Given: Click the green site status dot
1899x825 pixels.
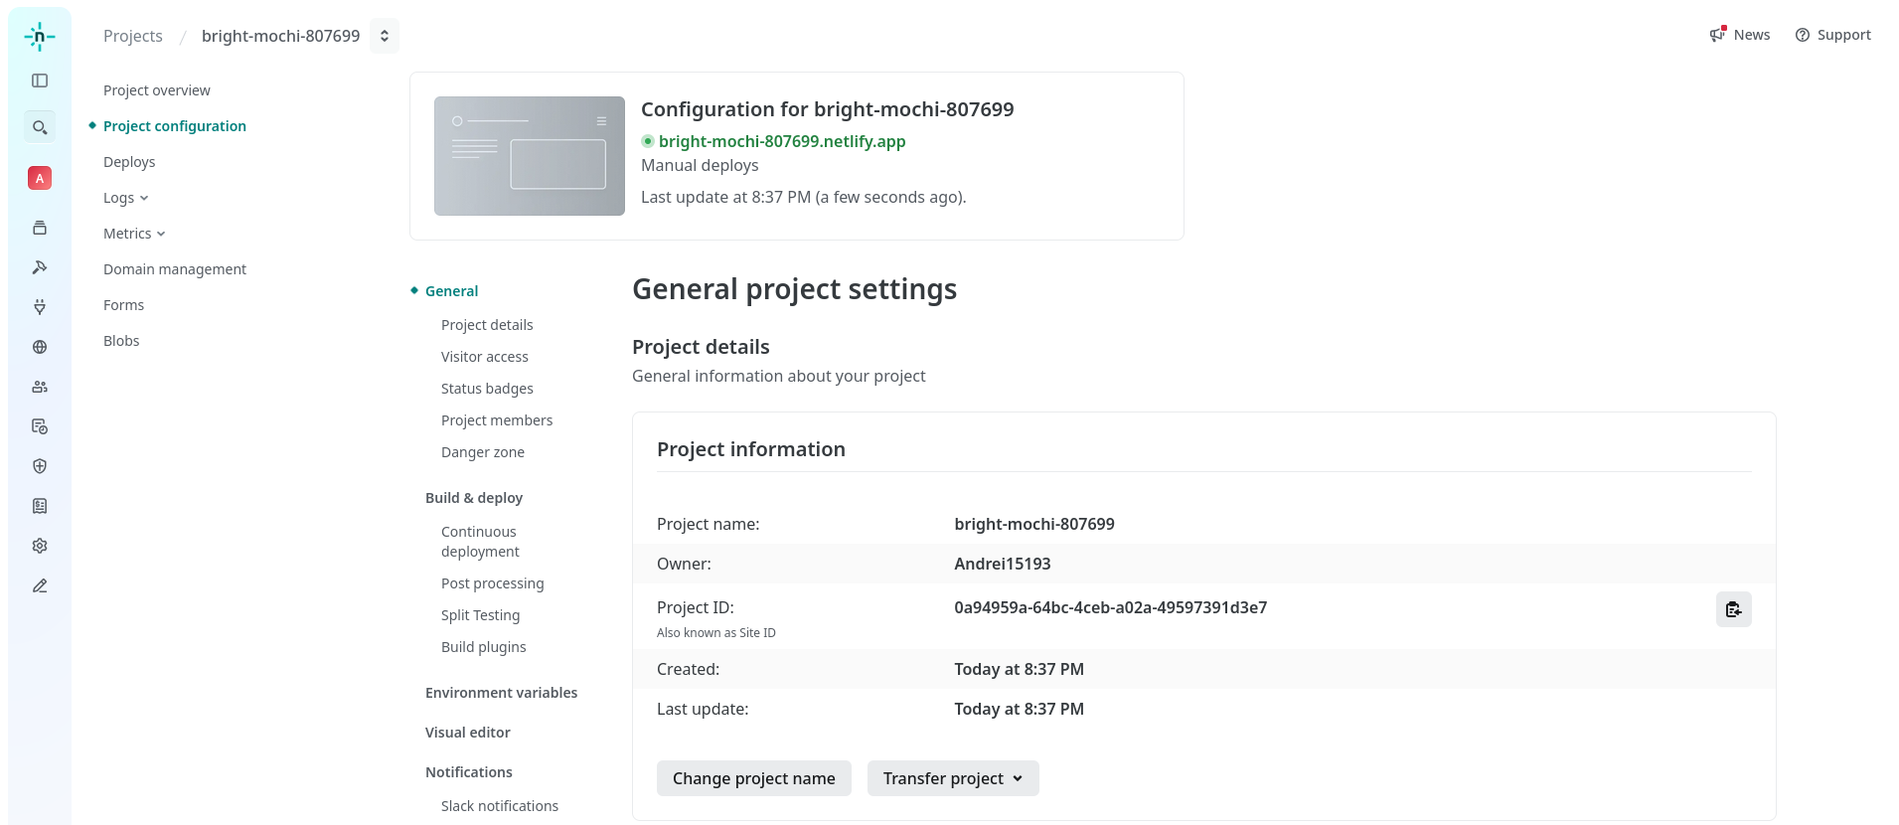Looking at the screenshot, I should click(x=648, y=141).
